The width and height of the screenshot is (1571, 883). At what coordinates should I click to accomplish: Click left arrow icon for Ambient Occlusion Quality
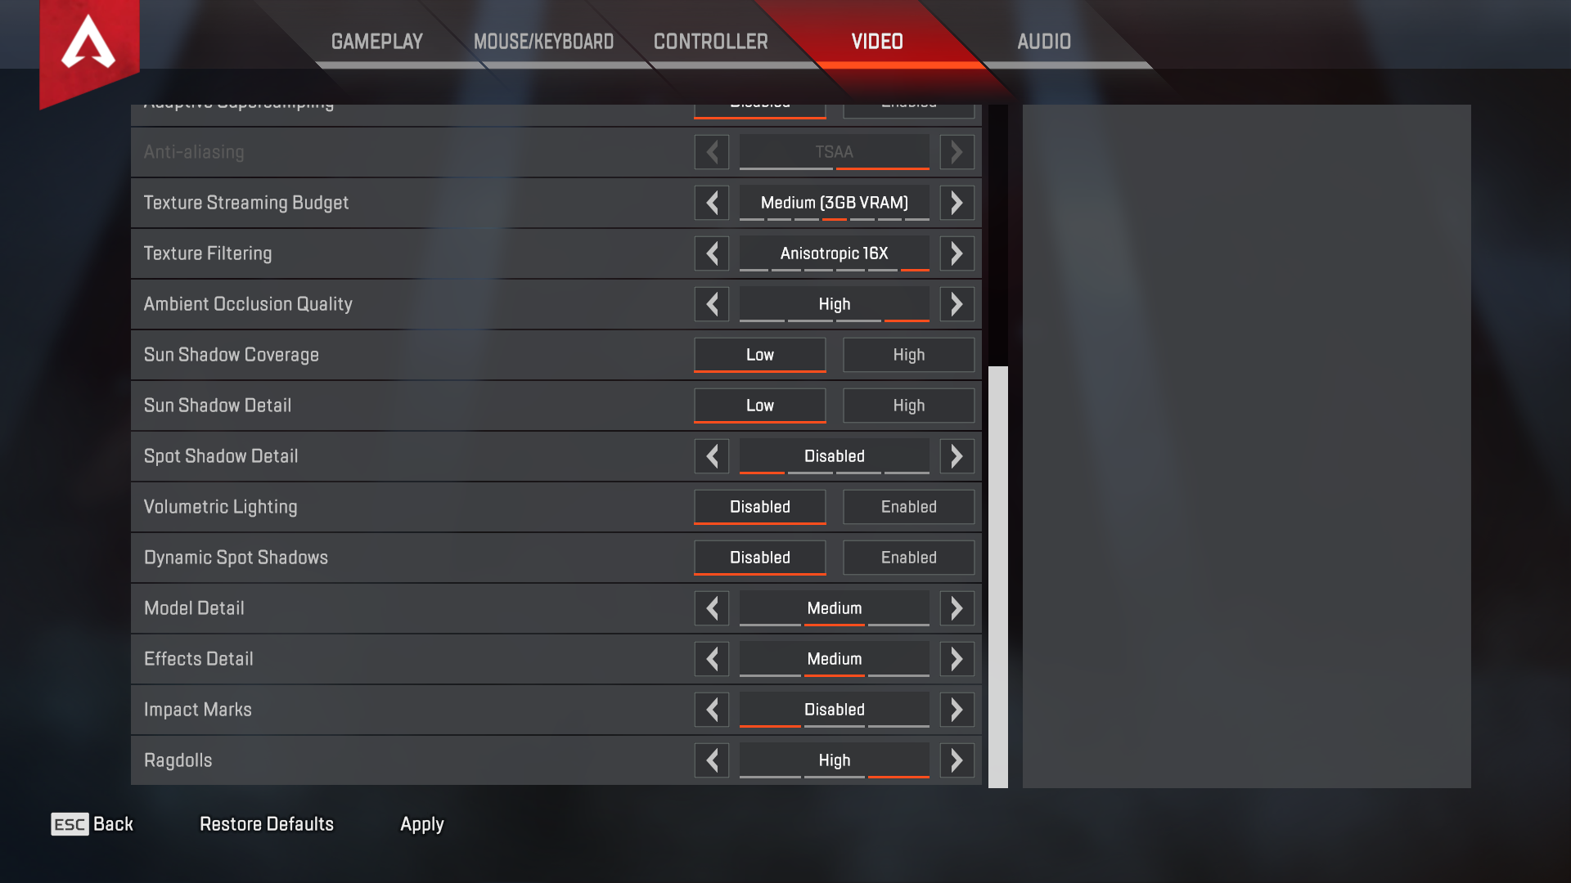click(712, 303)
